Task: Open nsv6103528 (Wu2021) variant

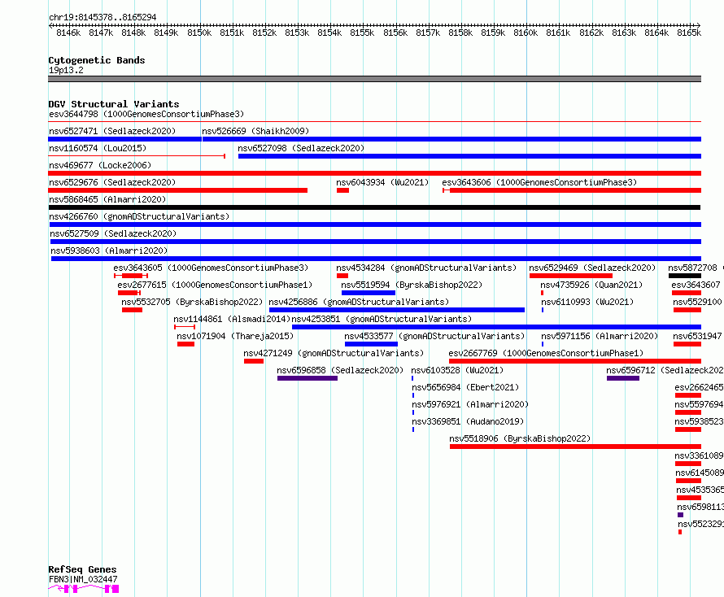Action: tap(457, 370)
